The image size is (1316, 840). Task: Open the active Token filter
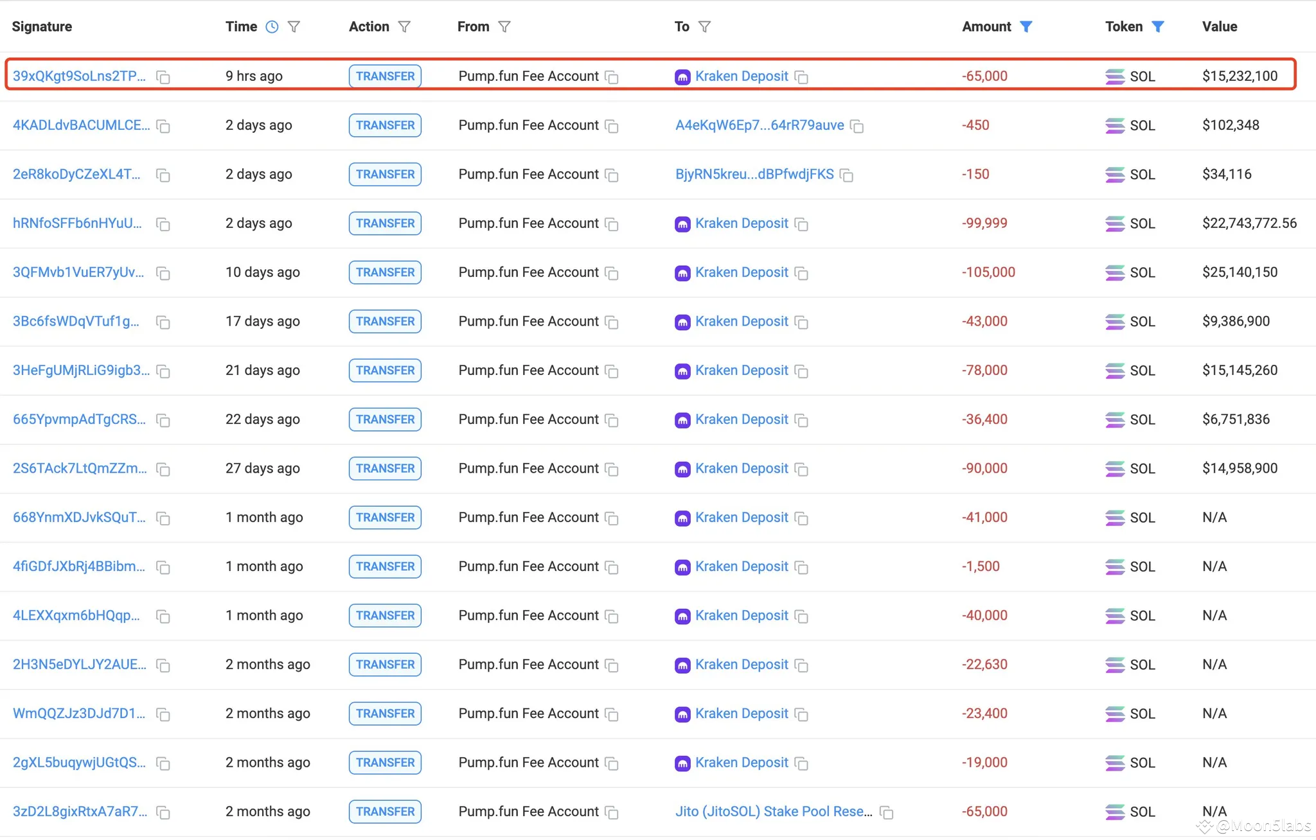[1158, 27]
